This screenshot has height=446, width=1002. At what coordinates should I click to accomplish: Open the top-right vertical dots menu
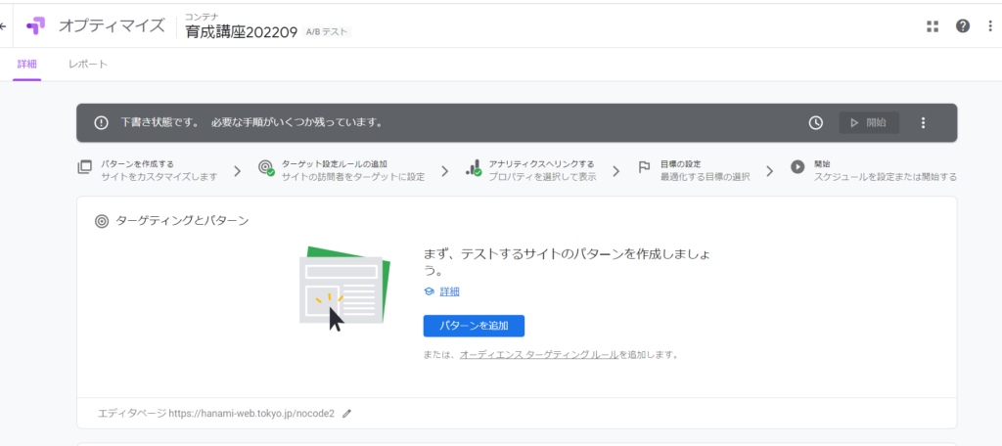[989, 26]
